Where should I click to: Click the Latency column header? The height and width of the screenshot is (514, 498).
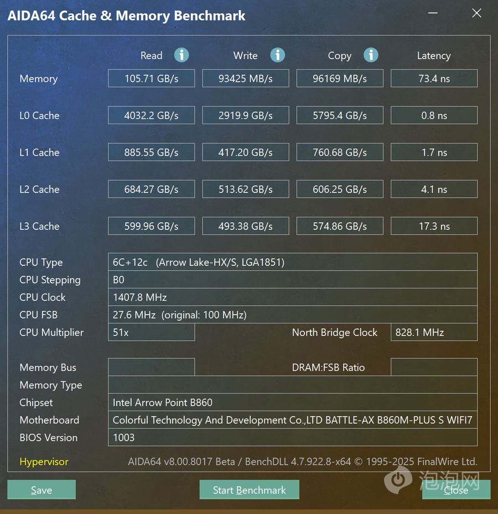point(434,56)
